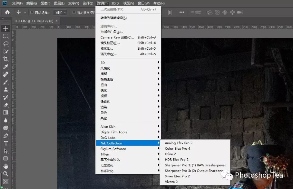This screenshot has height=189, width=293.
Task: Select the Clone Stamp tool
Action: click(x=6, y=90)
